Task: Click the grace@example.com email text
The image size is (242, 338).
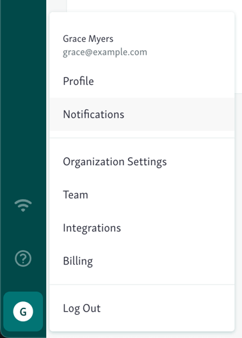Action: 105,53
